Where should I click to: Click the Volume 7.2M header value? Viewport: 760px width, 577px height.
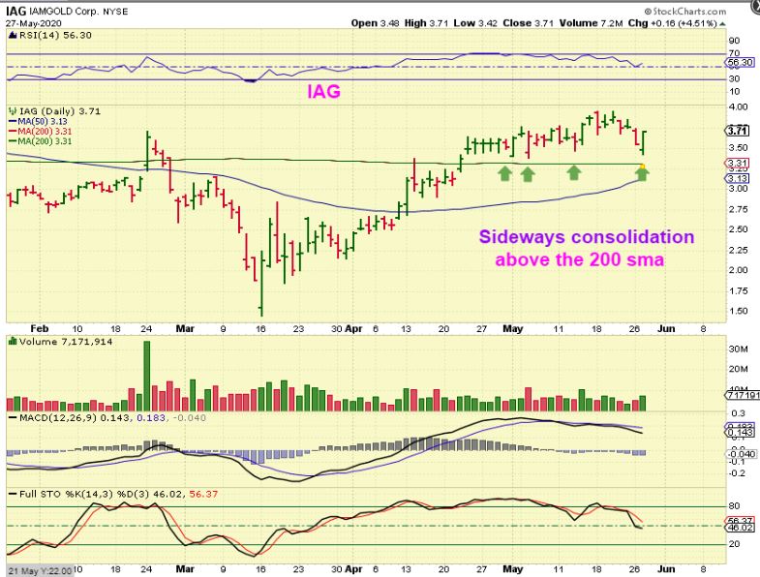point(591,23)
